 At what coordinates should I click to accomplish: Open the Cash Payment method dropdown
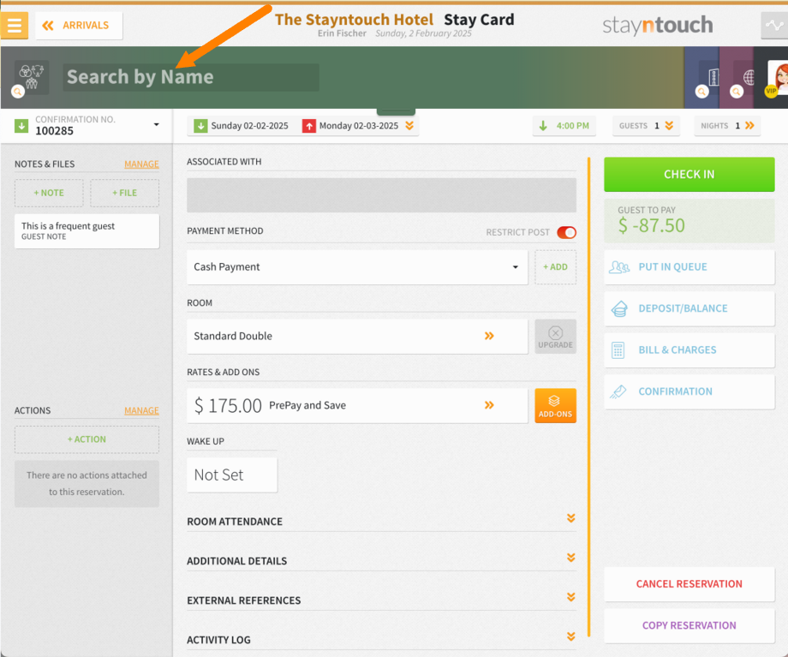tap(357, 267)
